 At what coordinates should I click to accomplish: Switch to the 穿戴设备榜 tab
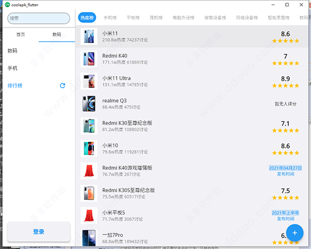(x=215, y=18)
